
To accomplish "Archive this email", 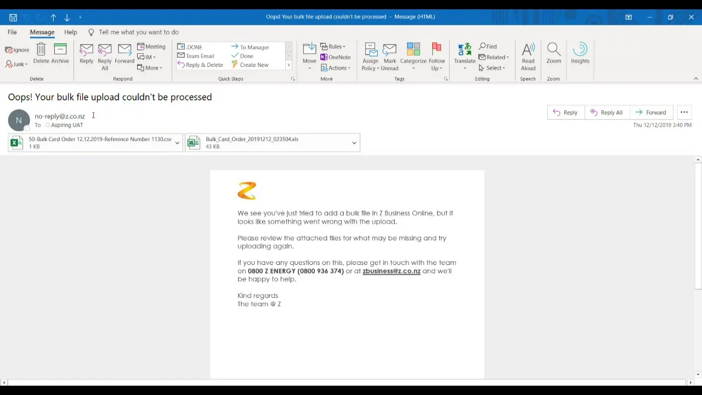I will pyautogui.click(x=60, y=54).
